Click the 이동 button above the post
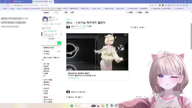 click(66, 13)
